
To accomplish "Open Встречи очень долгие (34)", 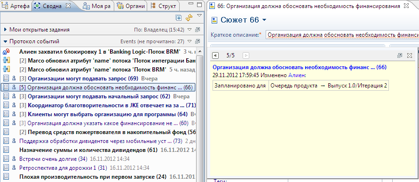I will coord(54,159).
